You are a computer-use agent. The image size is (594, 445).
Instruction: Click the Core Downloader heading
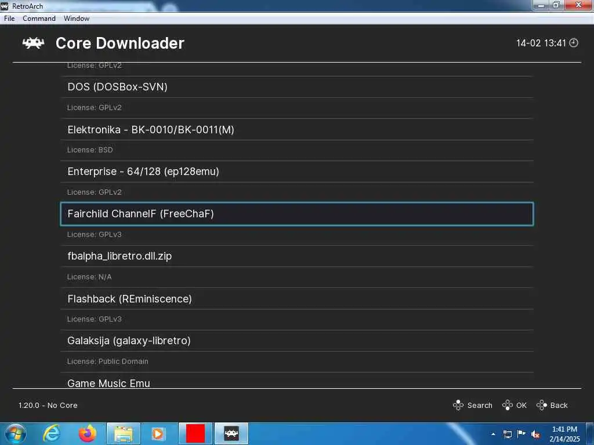click(x=119, y=43)
